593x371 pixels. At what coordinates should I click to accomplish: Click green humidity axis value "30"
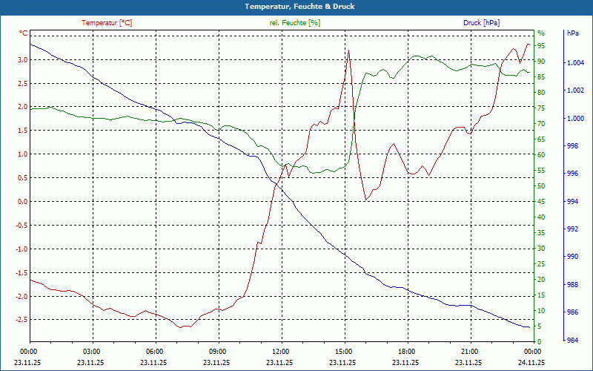click(541, 249)
